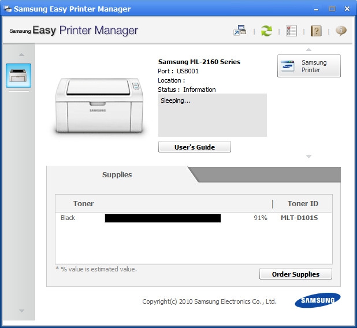This screenshot has width=357, height=328.
Task: Open the help book icon
Action: pyautogui.click(x=316, y=31)
